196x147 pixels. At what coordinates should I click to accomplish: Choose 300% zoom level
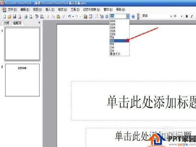(x=120, y=24)
